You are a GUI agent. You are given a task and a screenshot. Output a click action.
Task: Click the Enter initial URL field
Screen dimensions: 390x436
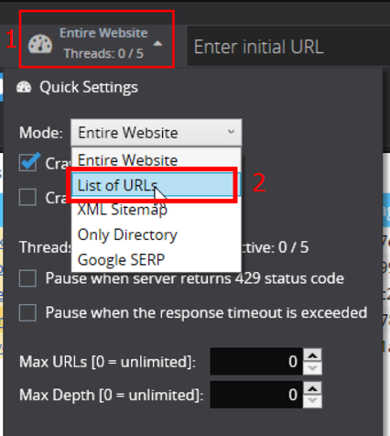pyautogui.click(x=288, y=47)
